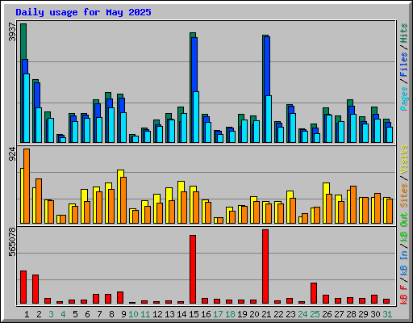Click day 1 on the x-axis
Screen dimensions: 413x323
27,314
